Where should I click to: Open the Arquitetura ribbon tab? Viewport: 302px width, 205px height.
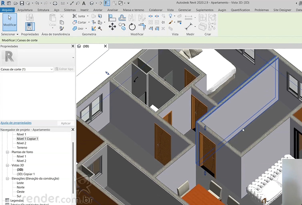25,10
